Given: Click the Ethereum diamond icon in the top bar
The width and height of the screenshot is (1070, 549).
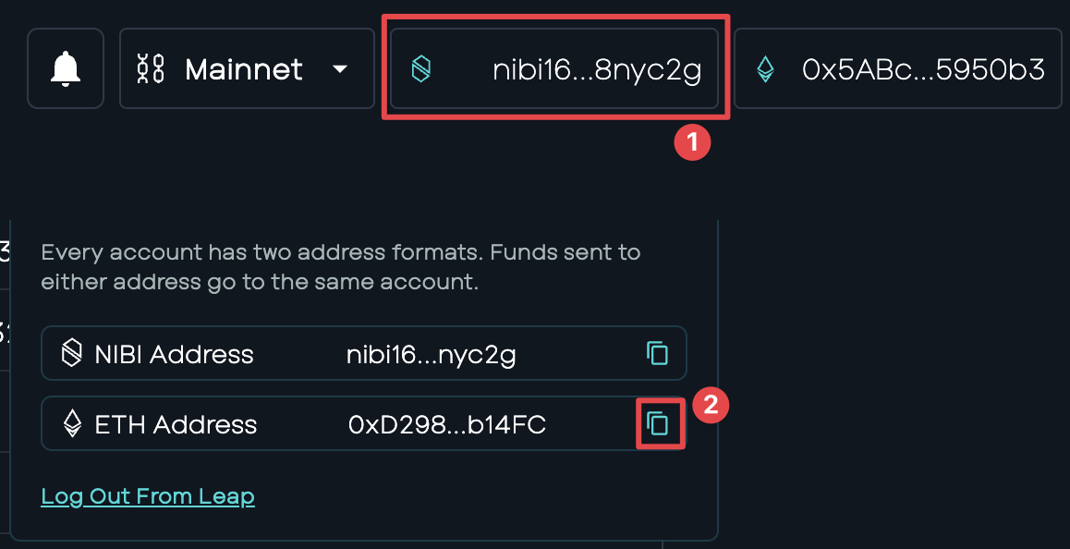Looking at the screenshot, I should 766,69.
